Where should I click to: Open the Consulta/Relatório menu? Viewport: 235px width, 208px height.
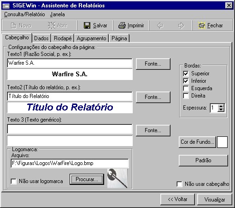[x=24, y=14]
